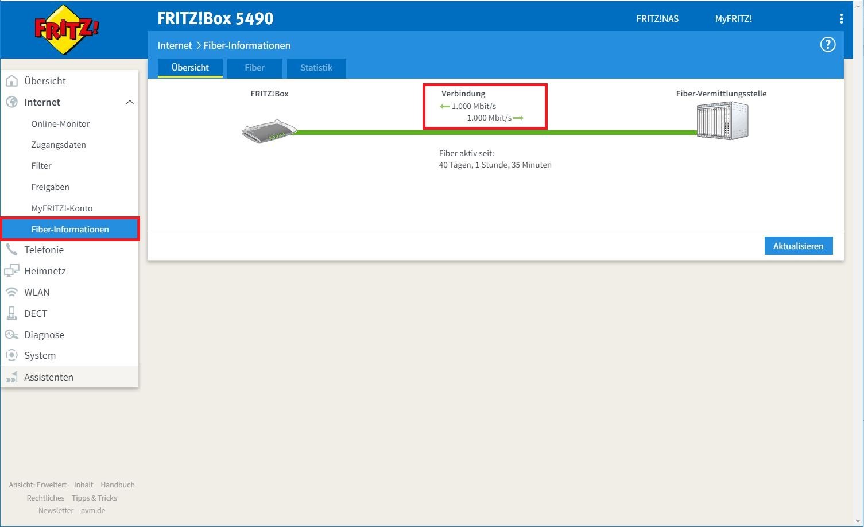Open the three-dot options menu

coord(841,19)
